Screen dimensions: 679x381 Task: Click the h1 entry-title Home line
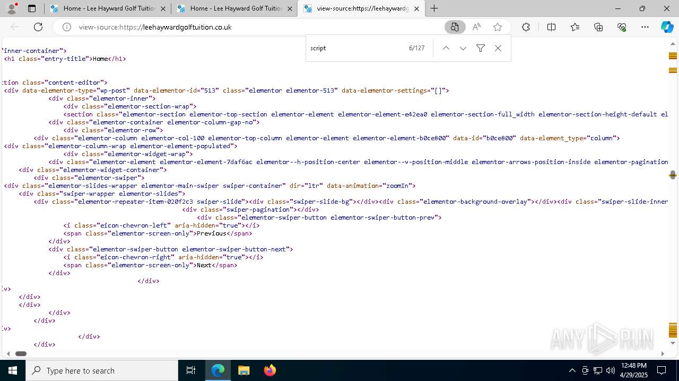click(x=65, y=59)
